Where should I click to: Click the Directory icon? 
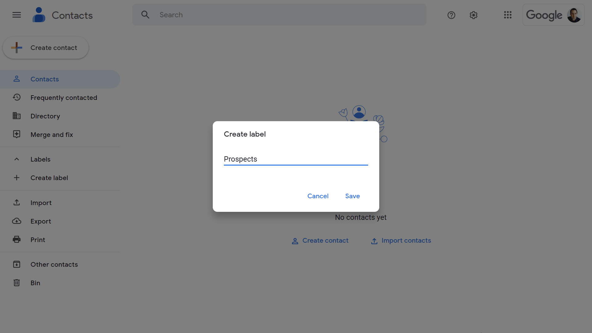point(16,116)
